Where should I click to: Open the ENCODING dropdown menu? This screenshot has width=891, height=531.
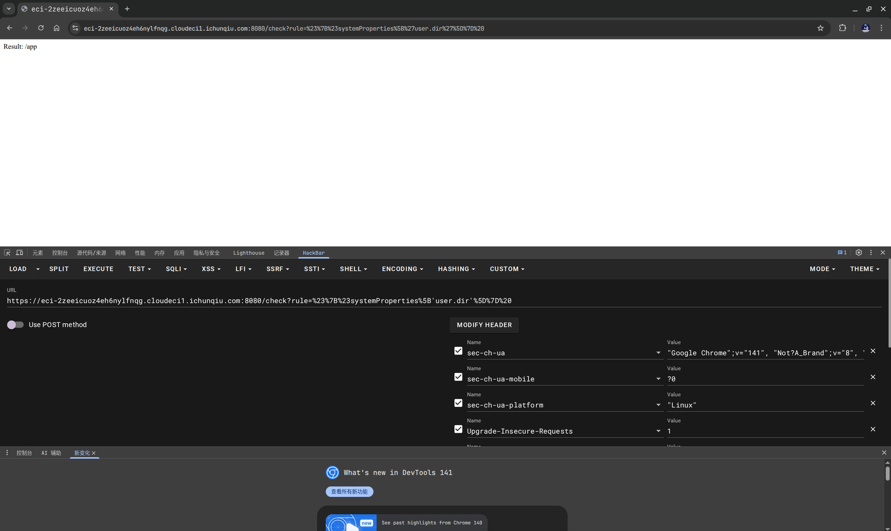(402, 269)
